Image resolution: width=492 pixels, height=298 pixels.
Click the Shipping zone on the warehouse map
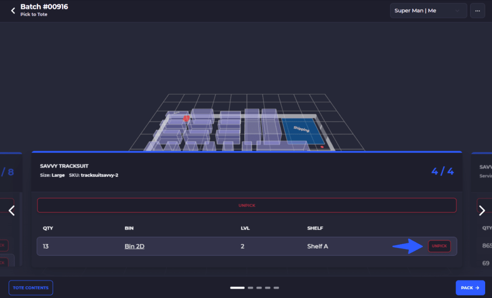click(302, 131)
